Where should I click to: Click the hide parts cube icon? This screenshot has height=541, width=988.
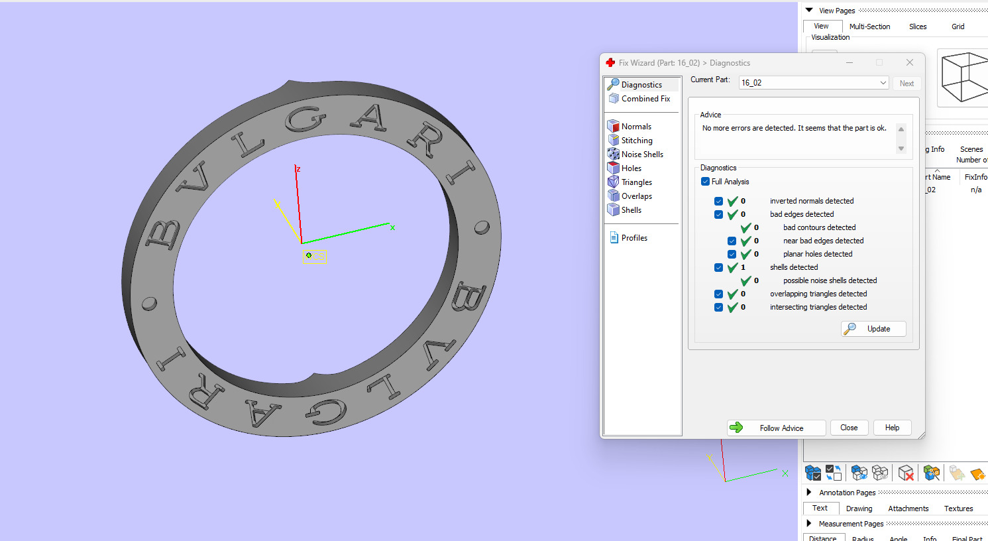point(880,473)
